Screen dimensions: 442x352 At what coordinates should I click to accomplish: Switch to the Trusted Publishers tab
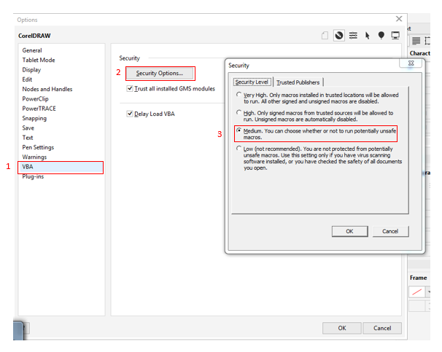pyautogui.click(x=298, y=82)
